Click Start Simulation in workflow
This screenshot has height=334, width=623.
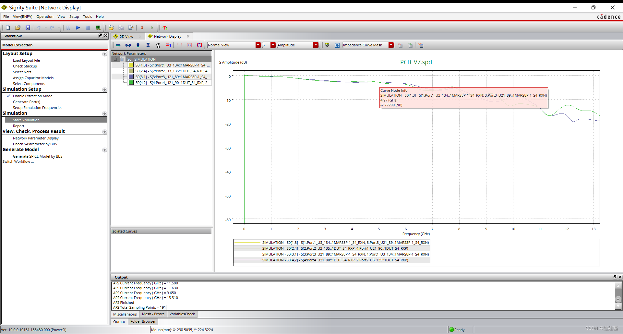[x=26, y=120]
